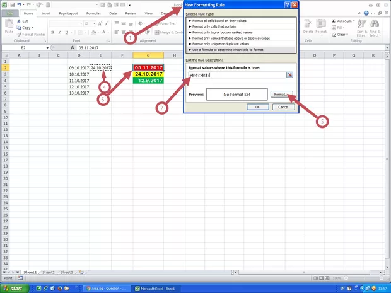Click the yellow cell 24.10.2017

(x=148, y=74)
